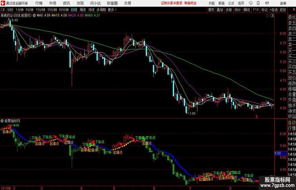
Task: Click the MA10: 4.08 label
Action: tap(59, 16)
